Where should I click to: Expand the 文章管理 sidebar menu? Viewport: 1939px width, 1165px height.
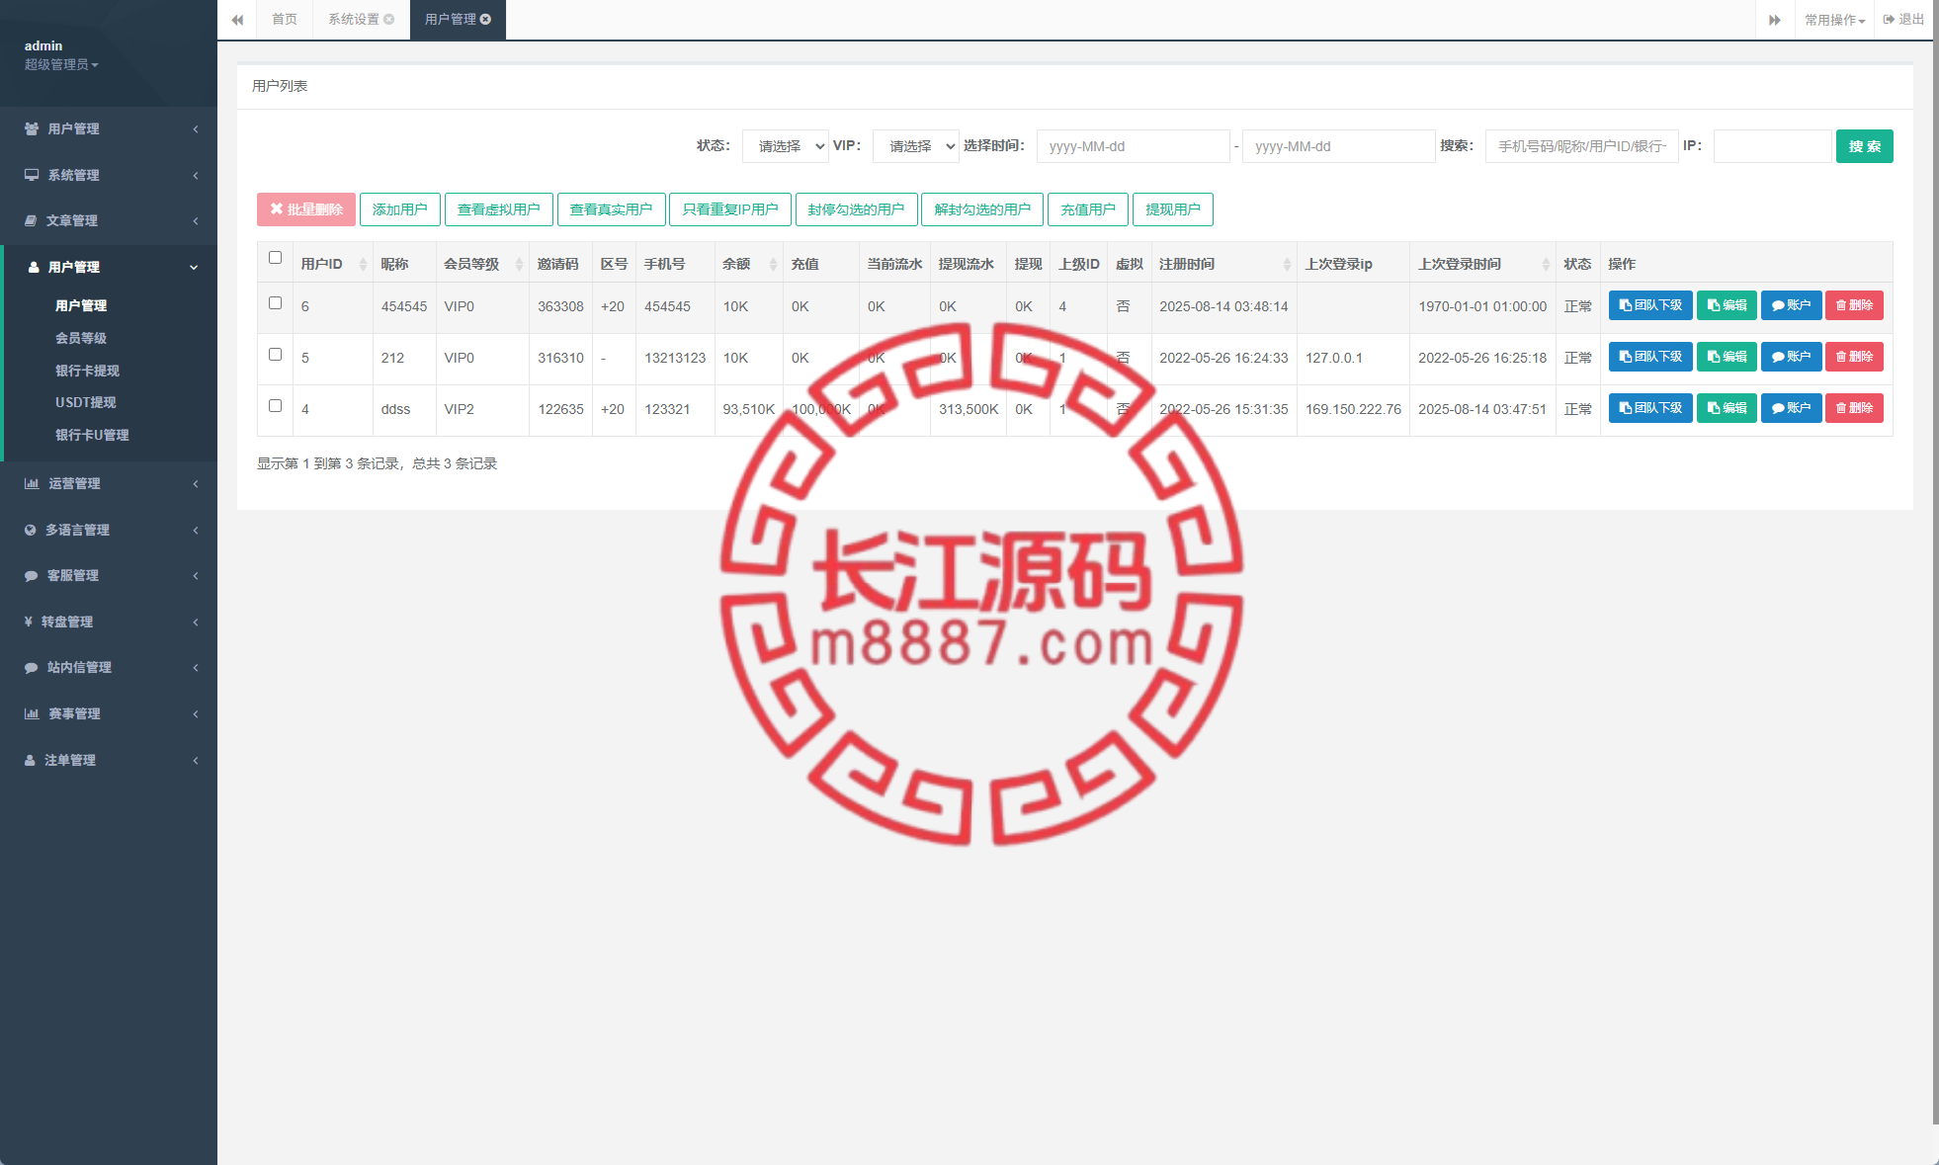pos(109,220)
